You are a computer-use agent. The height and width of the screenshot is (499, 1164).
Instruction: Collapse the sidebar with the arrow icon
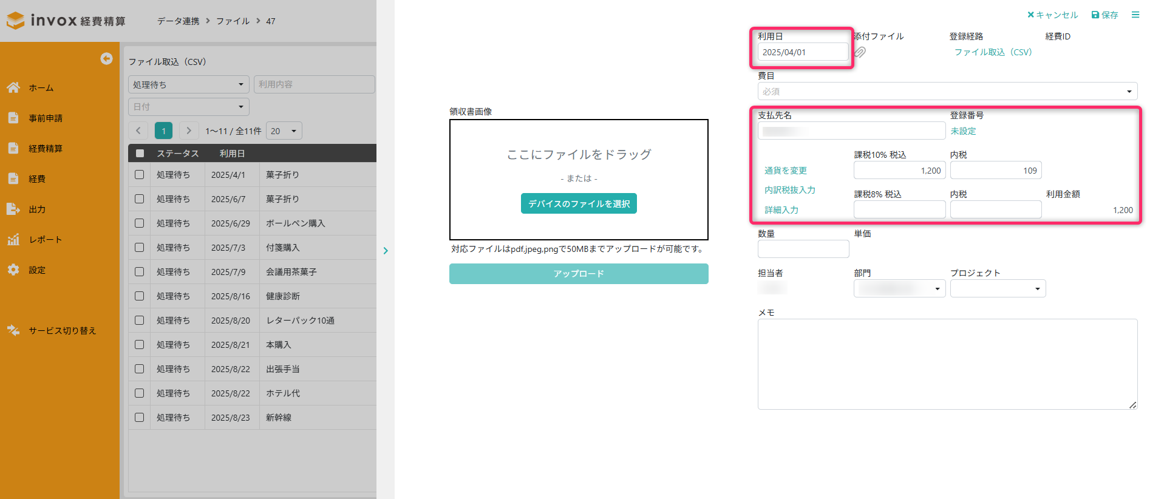106,58
